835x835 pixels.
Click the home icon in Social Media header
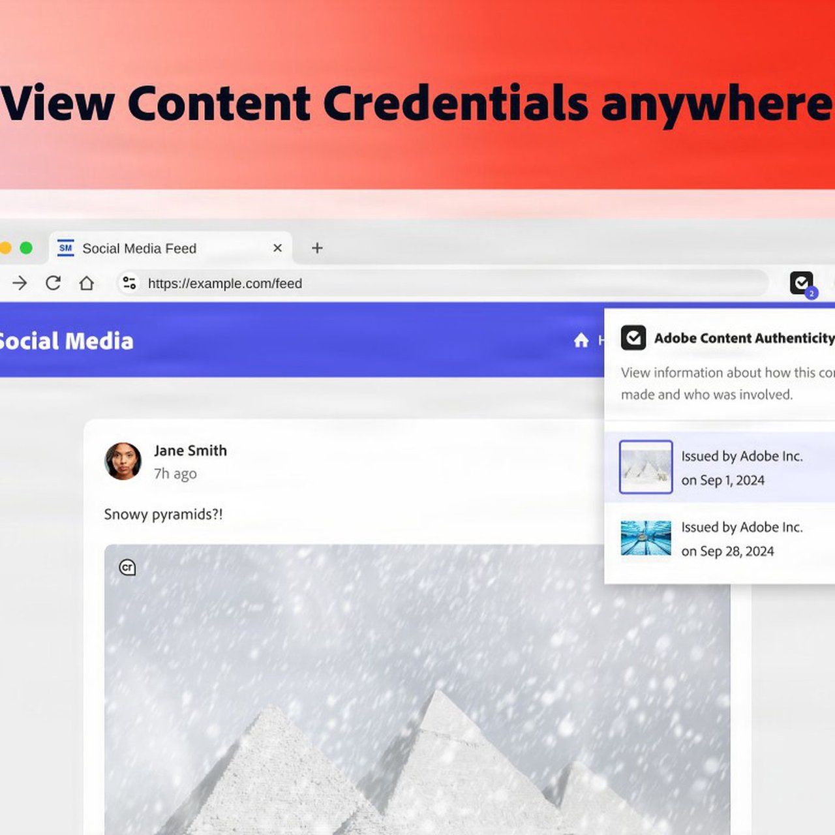pos(581,341)
